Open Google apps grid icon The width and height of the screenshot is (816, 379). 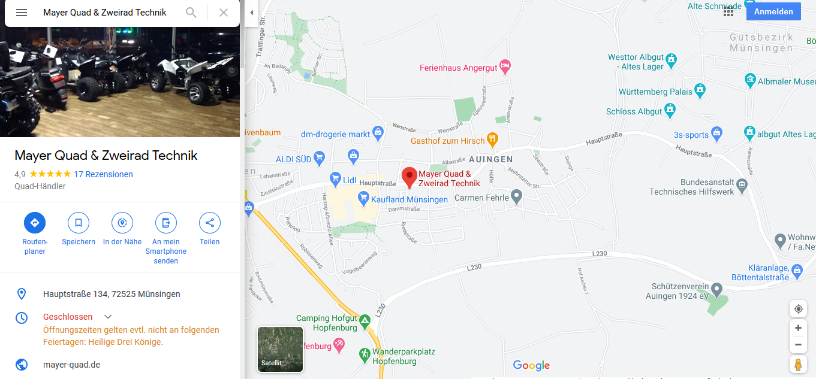[728, 11]
